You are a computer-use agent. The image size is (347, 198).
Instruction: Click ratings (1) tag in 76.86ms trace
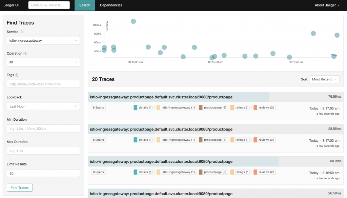[x=241, y=107]
